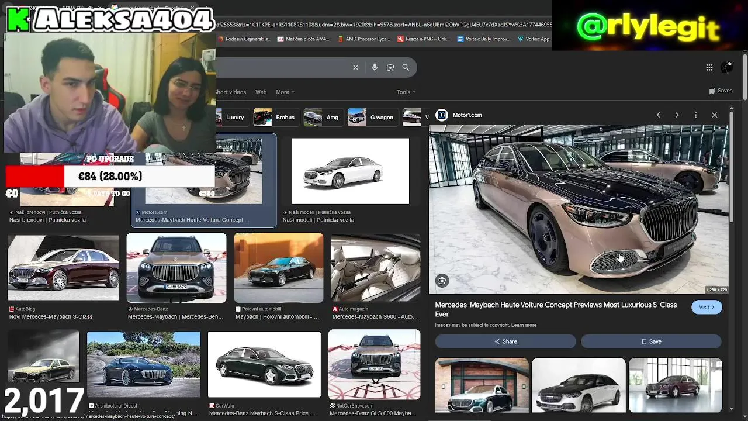Select the Amg filter chip

click(323, 118)
